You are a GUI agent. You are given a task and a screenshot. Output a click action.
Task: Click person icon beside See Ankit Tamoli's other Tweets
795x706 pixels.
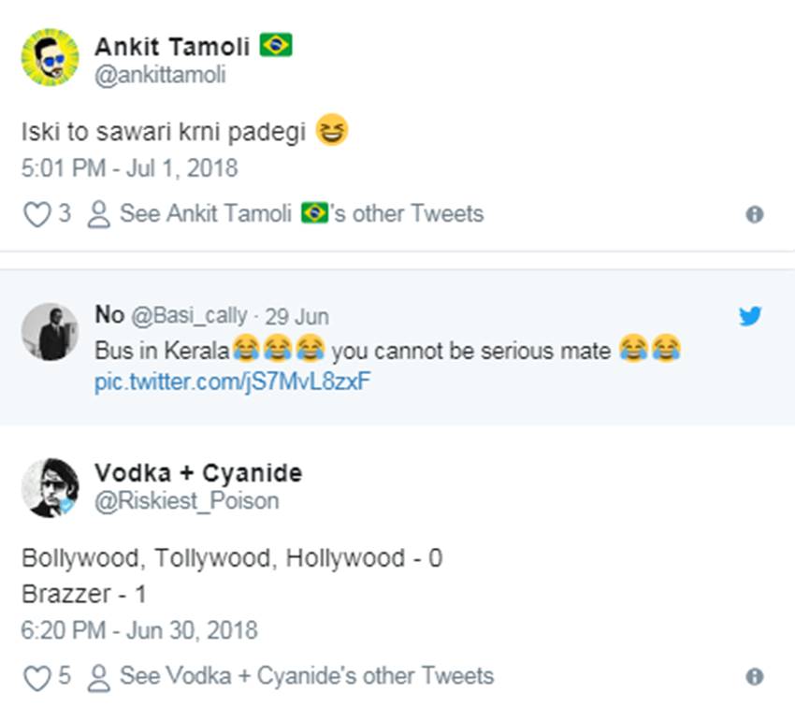coord(97,215)
